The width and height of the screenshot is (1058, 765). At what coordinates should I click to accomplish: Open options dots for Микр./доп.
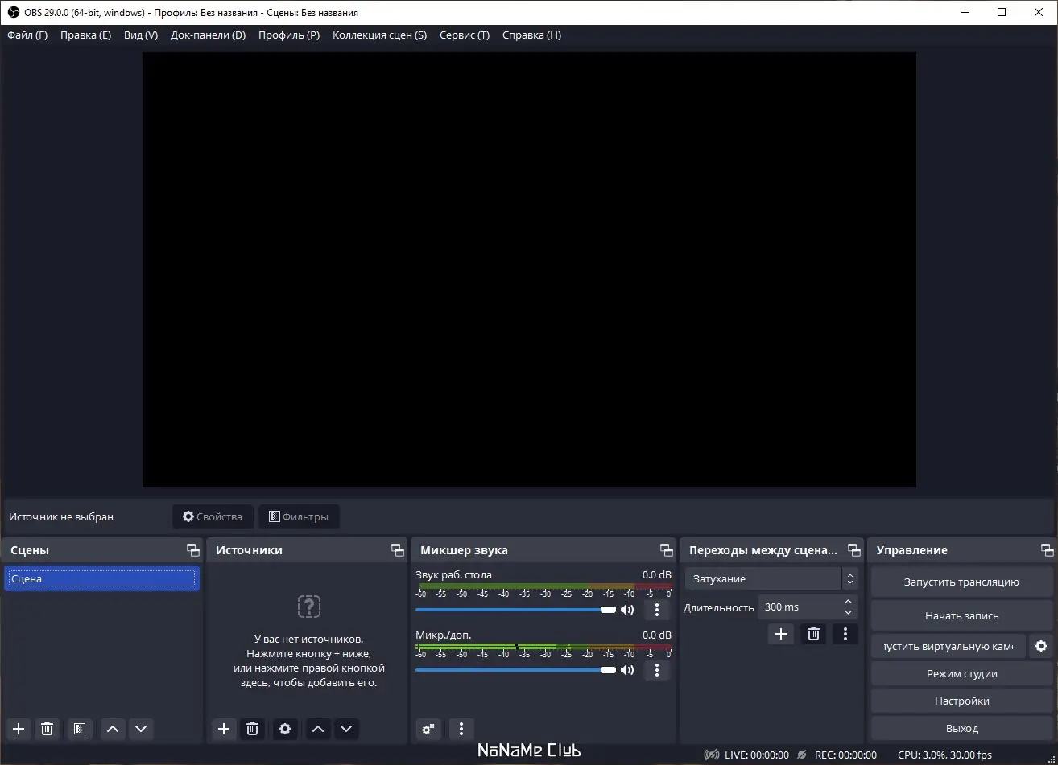(657, 670)
